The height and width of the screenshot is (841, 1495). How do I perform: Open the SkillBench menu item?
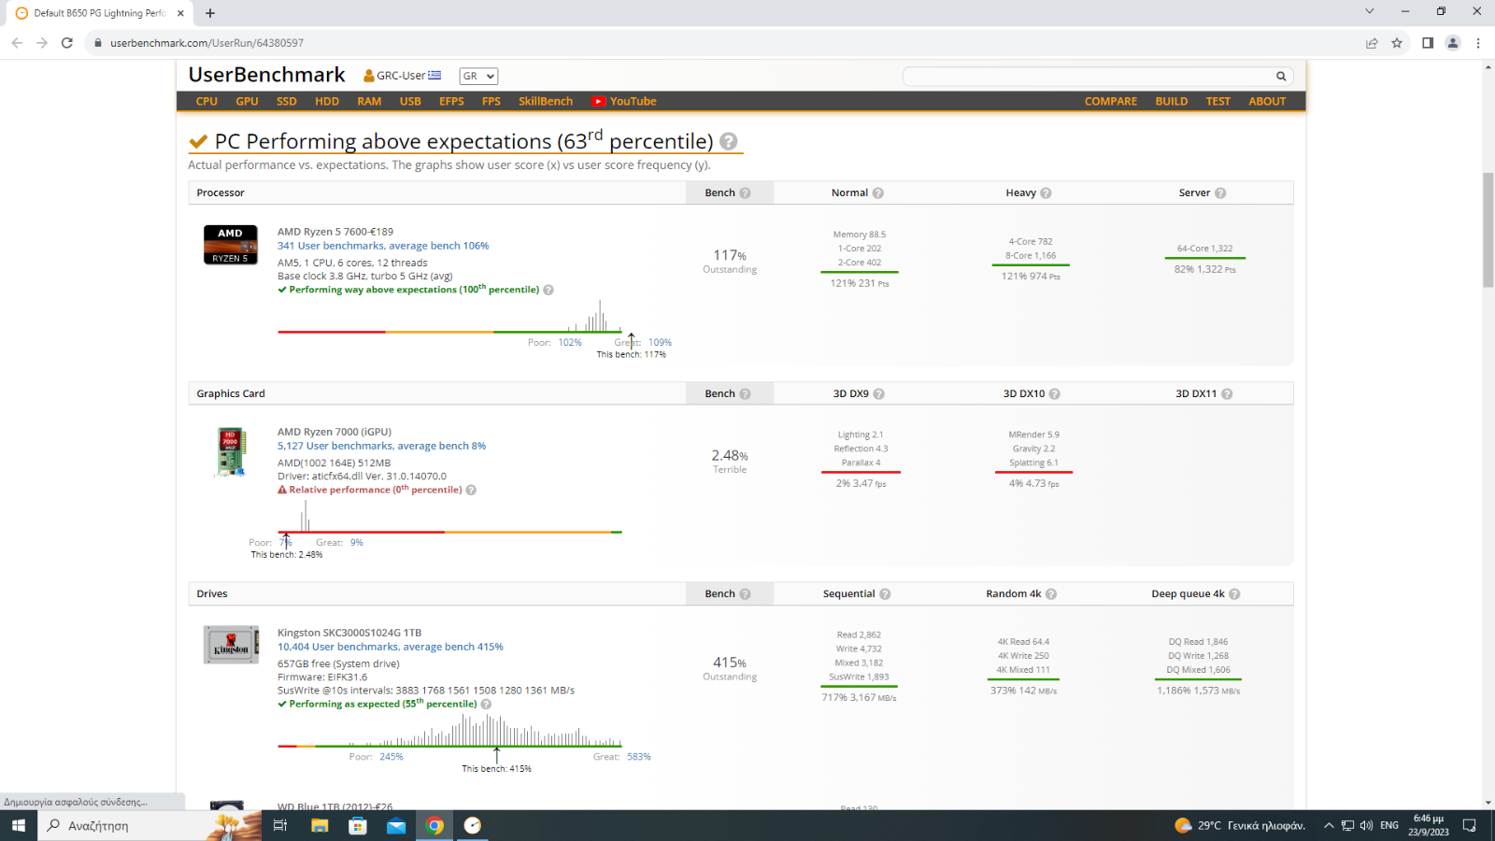pos(546,102)
